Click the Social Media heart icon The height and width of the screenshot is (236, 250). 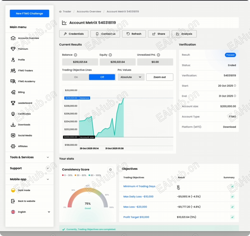coord(13,136)
